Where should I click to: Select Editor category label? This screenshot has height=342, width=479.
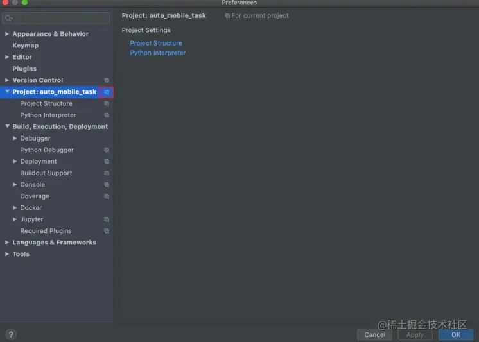pos(22,57)
